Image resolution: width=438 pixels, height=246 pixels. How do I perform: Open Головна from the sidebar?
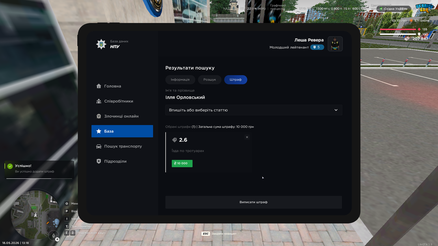tap(122, 86)
